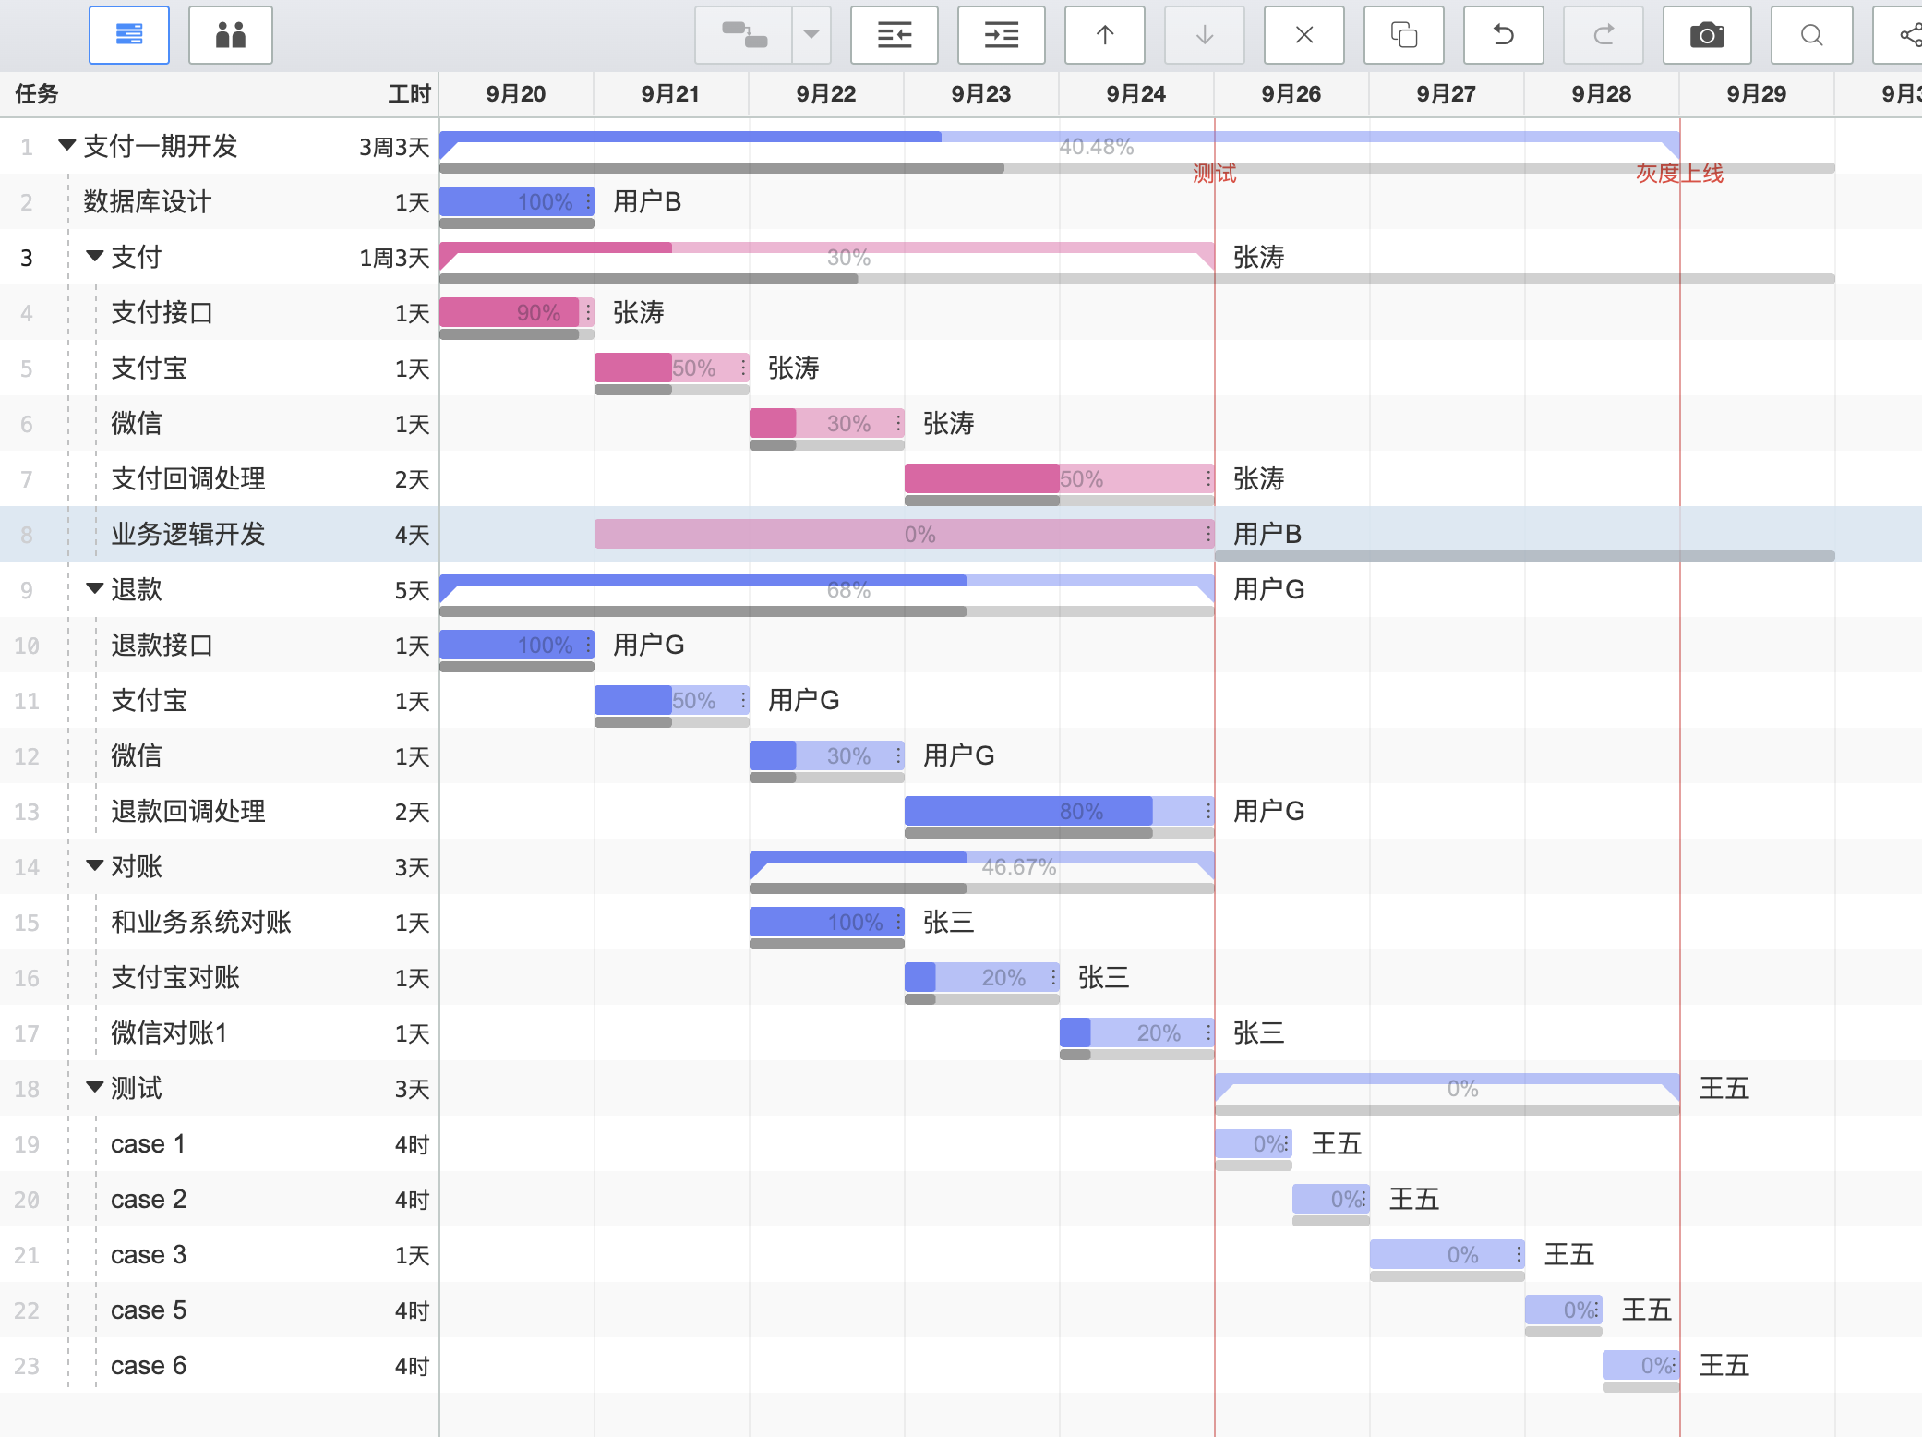Redo the last action

(1604, 35)
